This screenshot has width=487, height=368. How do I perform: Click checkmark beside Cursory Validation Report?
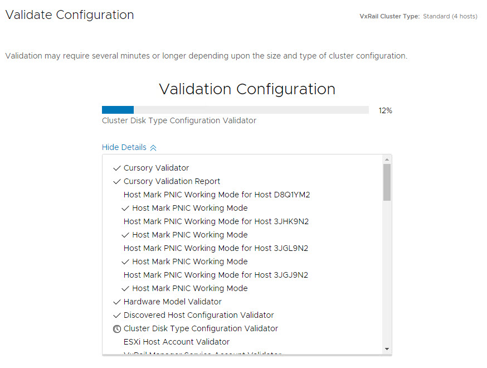click(117, 181)
